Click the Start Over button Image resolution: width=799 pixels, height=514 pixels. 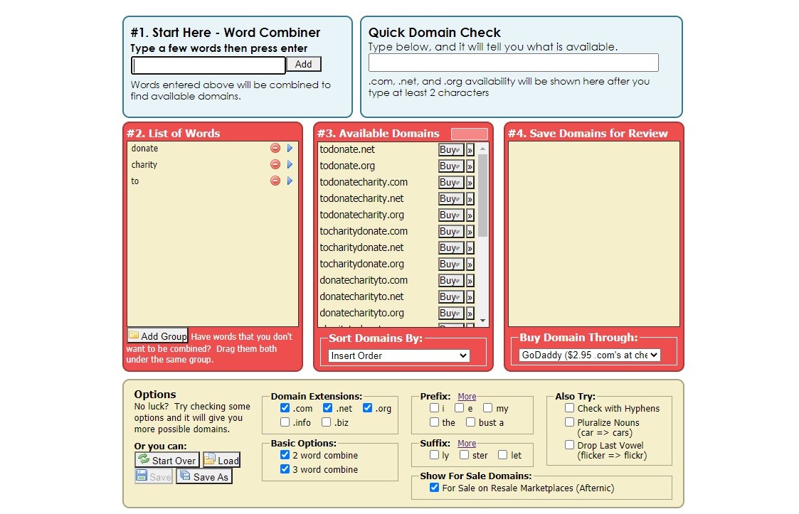click(x=166, y=460)
